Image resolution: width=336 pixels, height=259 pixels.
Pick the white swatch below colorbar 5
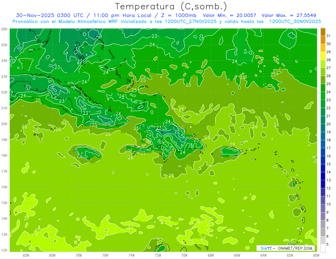[x=323, y=248]
